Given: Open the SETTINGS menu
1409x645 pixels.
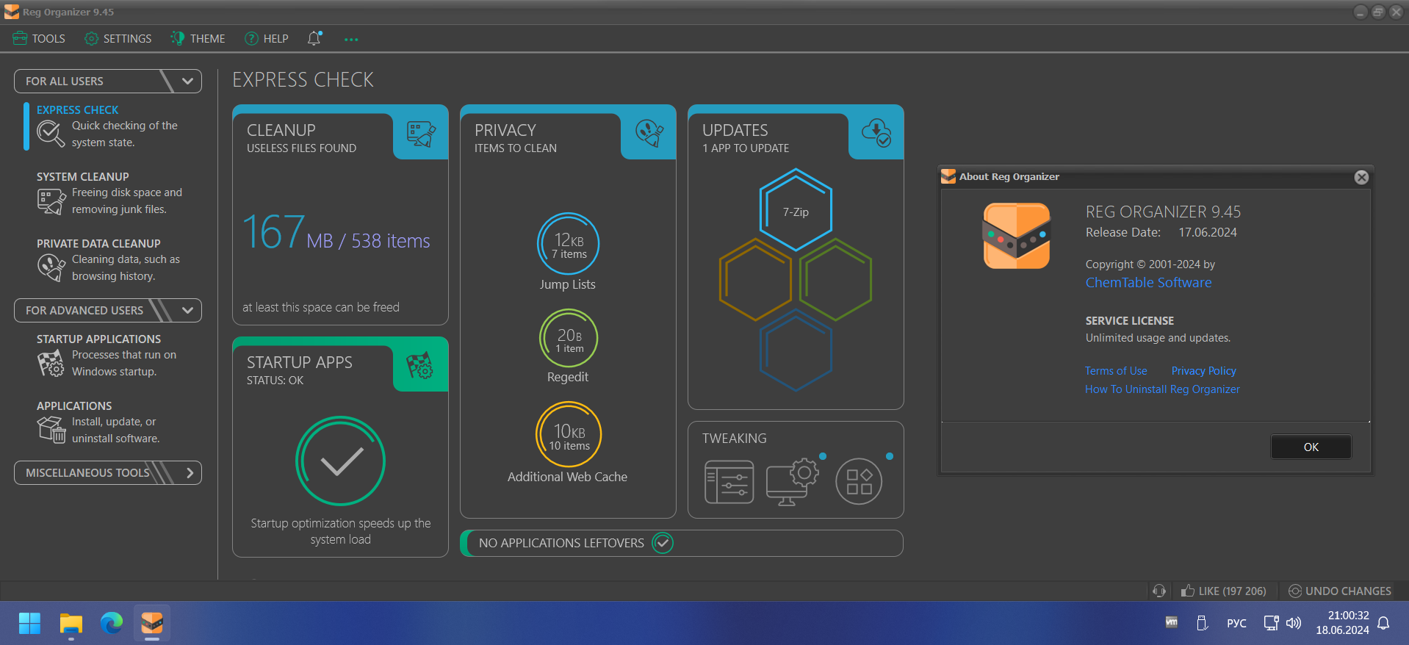Looking at the screenshot, I should point(118,38).
